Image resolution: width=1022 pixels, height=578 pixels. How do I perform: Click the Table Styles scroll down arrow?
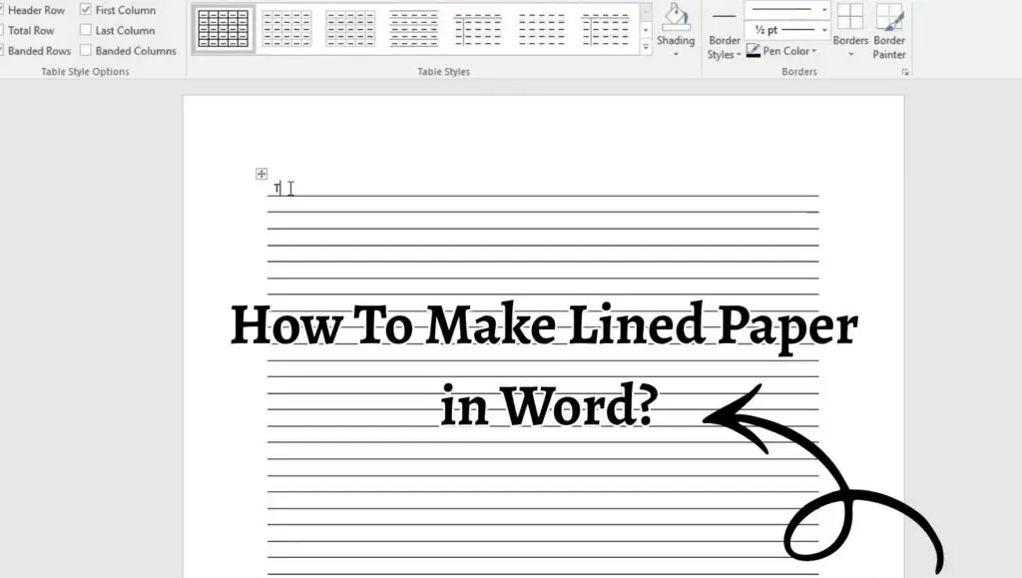(645, 28)
